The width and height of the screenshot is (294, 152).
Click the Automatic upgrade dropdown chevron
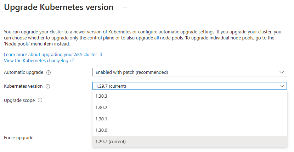282,72
